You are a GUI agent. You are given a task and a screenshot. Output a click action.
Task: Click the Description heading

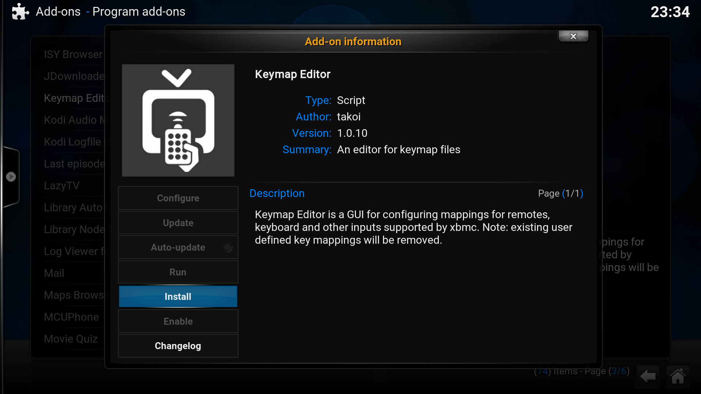click(x=277, y=193)
